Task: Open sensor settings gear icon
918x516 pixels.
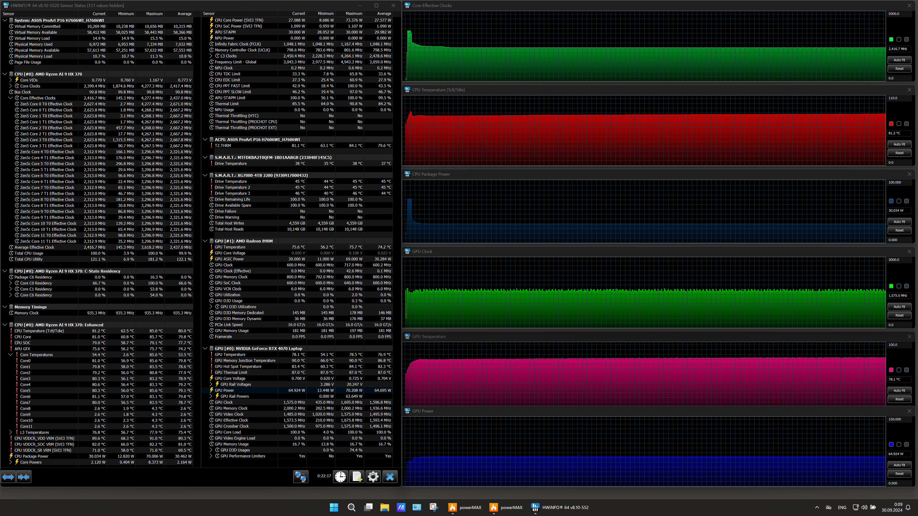Action: pos(373,477)
